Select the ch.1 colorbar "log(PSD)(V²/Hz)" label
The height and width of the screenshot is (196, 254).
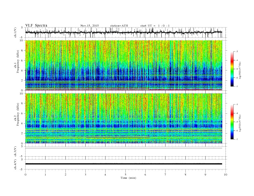[240, 70]
